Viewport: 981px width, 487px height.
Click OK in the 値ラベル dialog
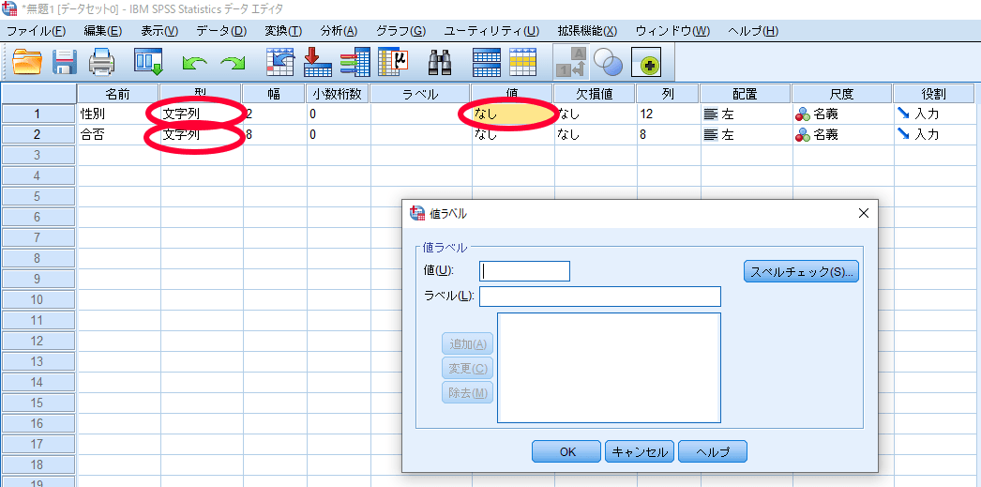[x=567, y=451]
